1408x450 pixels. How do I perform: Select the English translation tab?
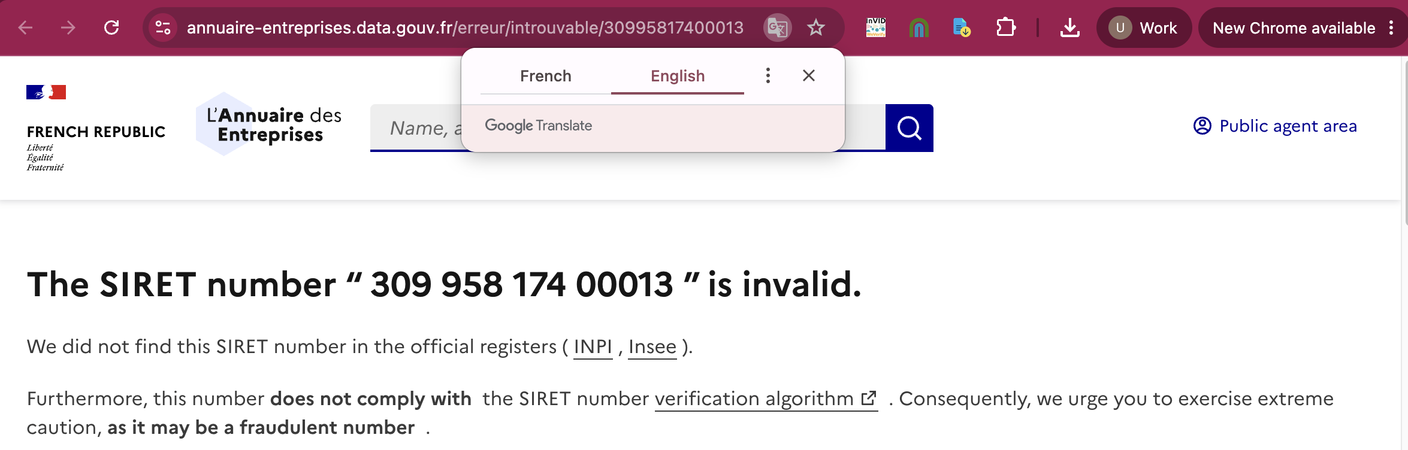[678, 76]
